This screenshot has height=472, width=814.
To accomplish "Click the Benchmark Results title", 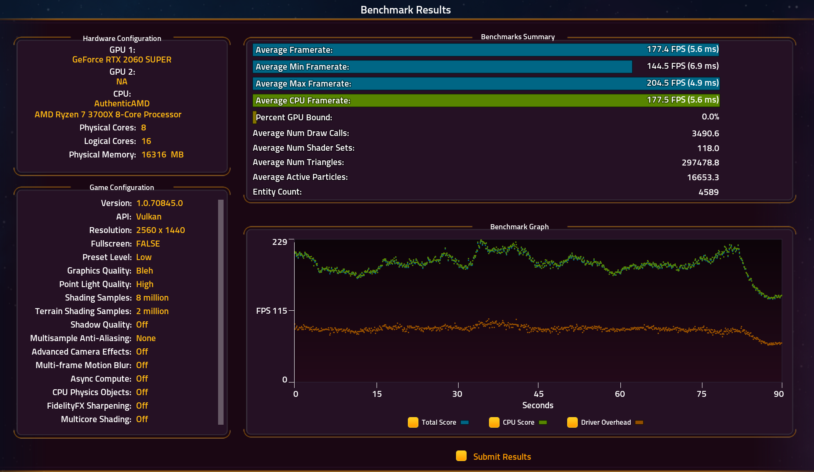I will (x=405, y=10).
